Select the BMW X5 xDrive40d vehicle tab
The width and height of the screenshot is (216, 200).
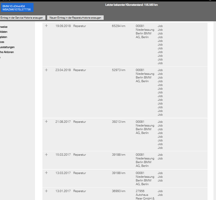point(17,8)
